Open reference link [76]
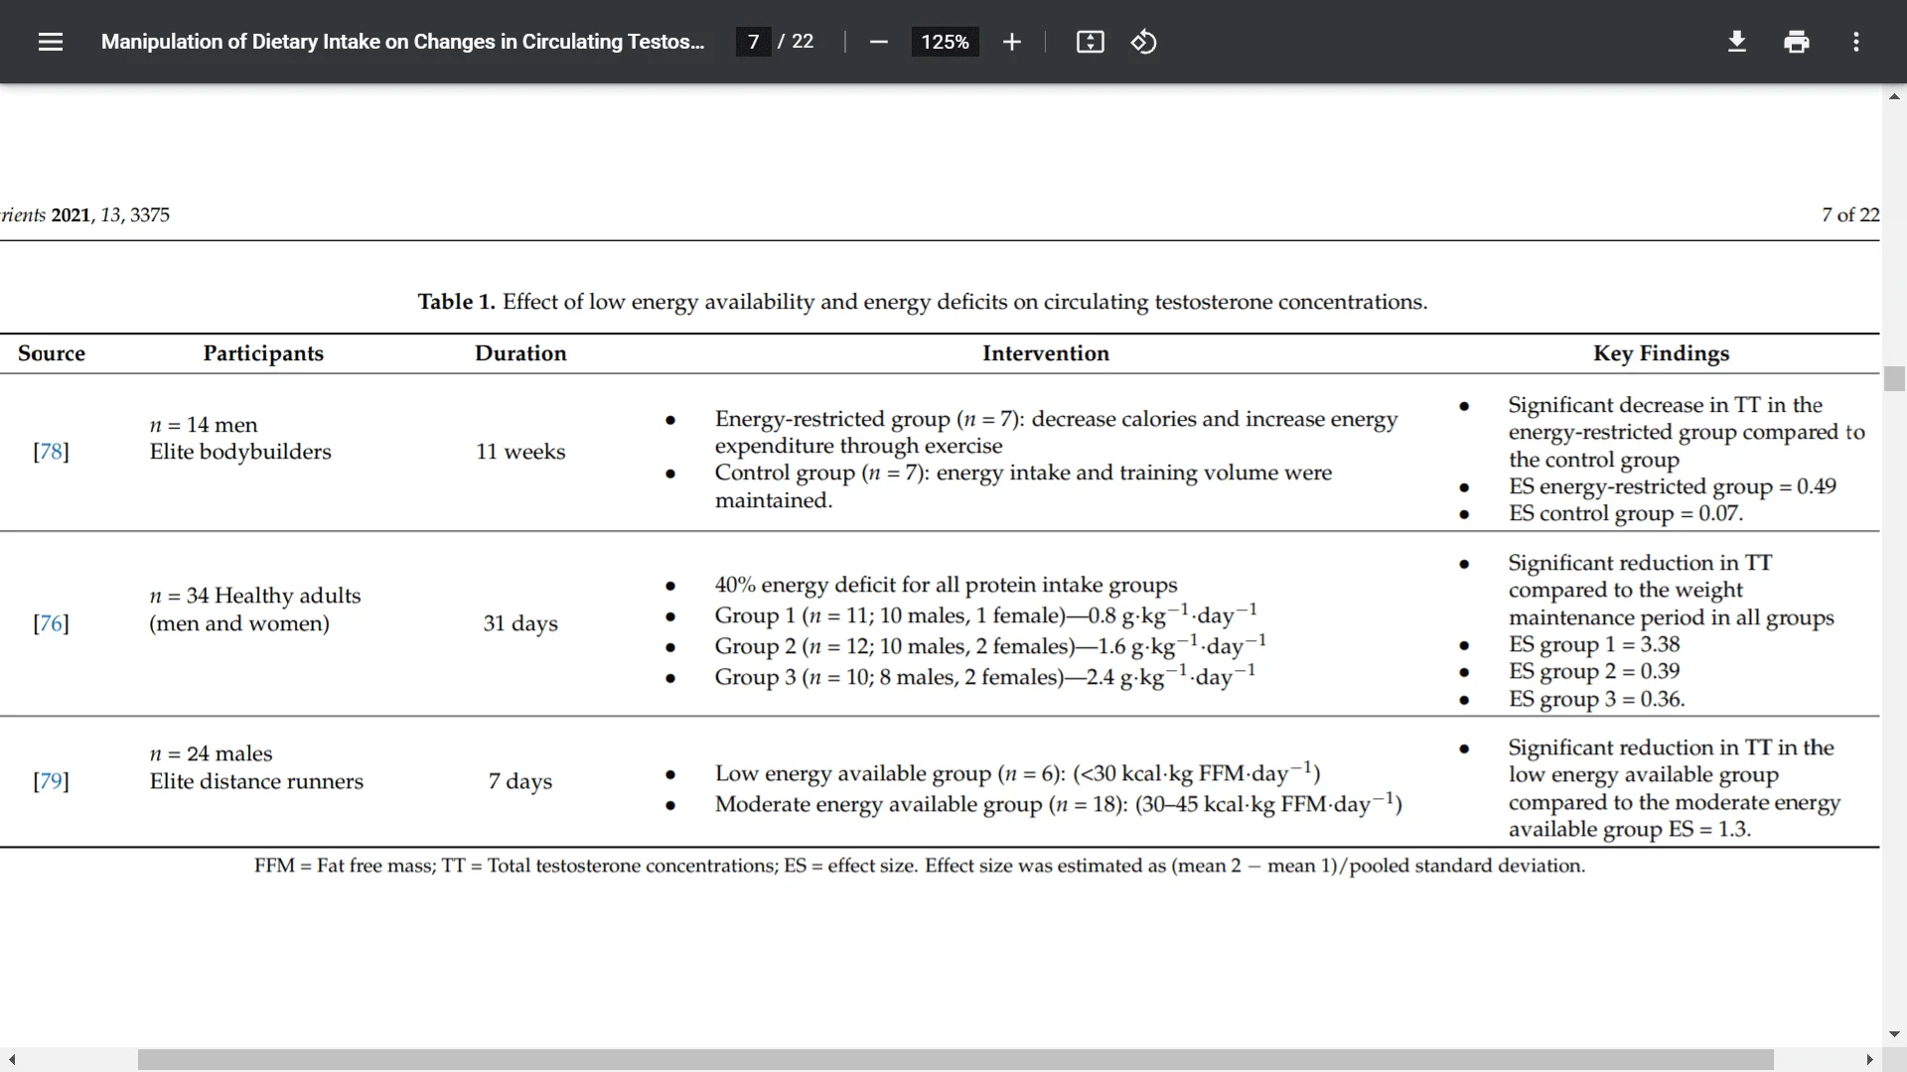The width and height of the screenshot is (1907, 1072). coord(51,623)
